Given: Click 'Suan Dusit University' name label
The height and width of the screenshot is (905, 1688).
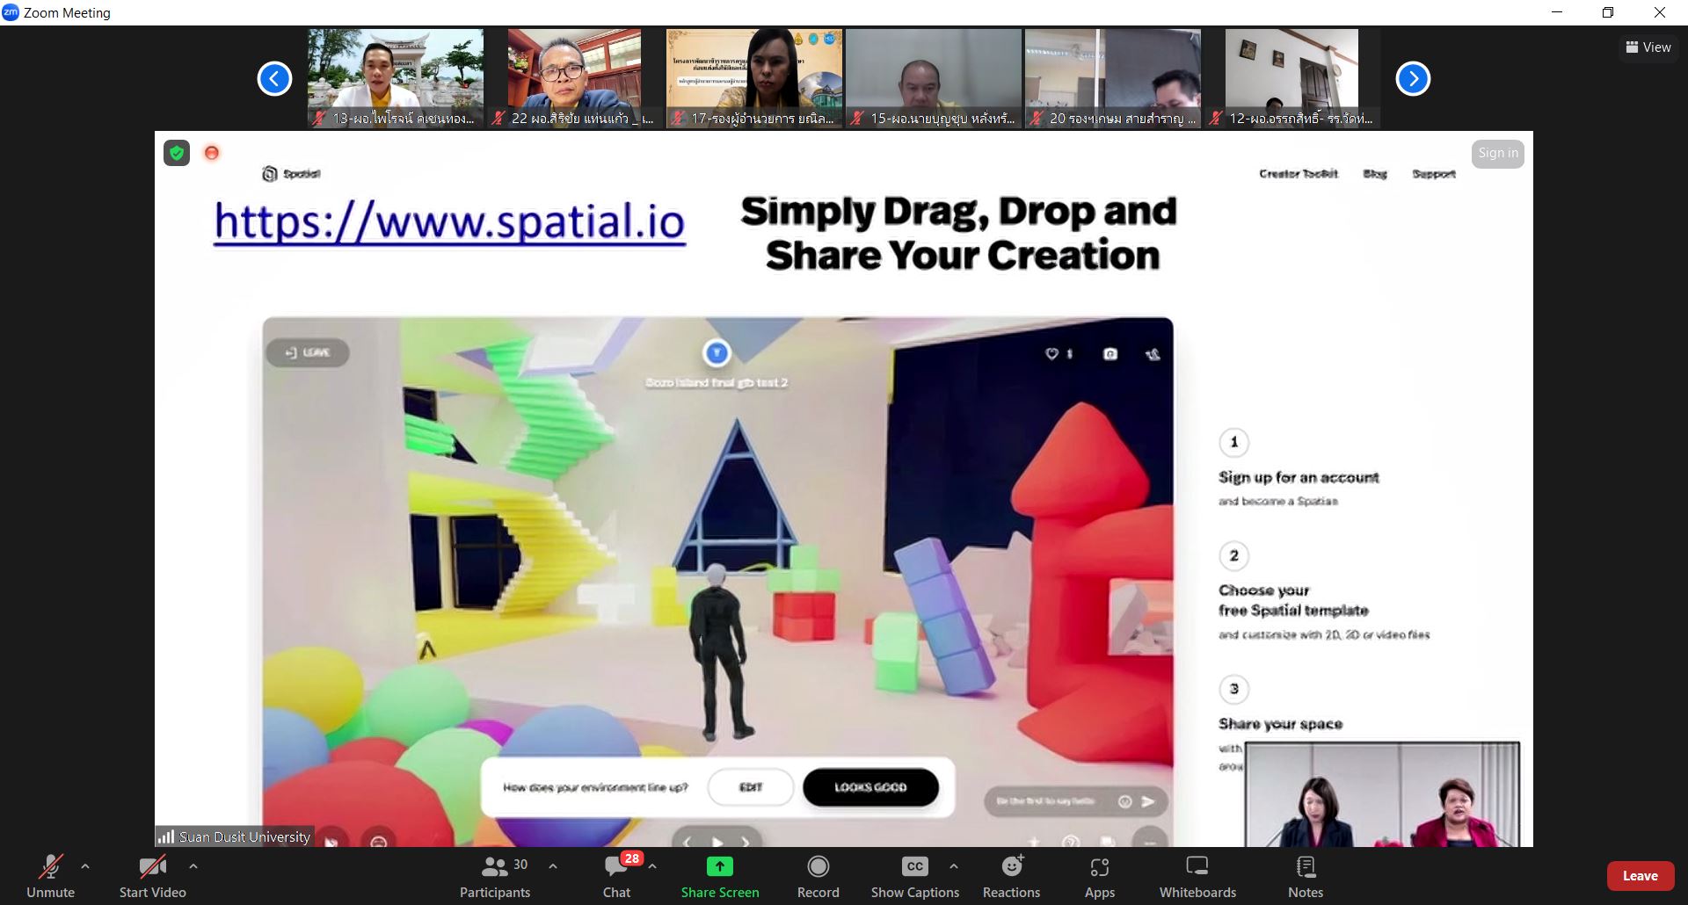Looking at the screenshot, I should point(244,836).
